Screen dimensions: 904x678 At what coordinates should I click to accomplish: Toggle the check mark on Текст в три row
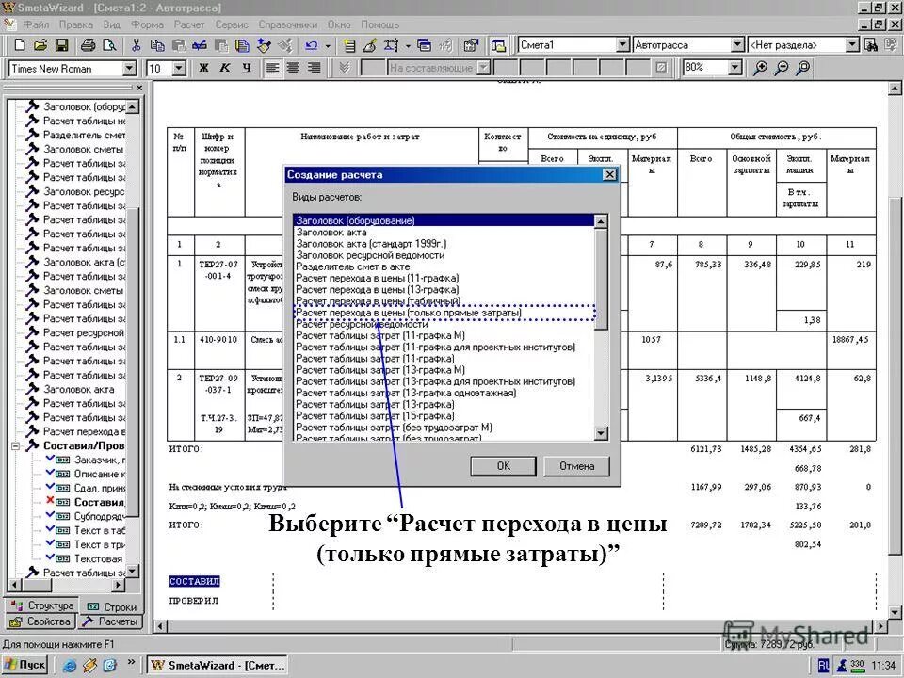pos(50,544)
